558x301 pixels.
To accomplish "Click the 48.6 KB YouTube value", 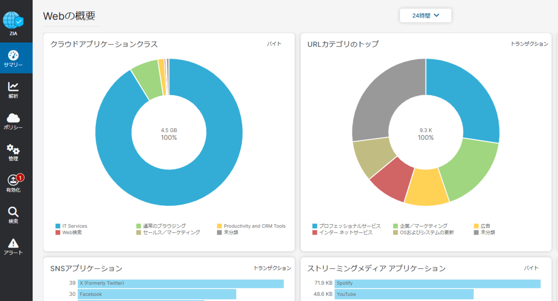I will click(323, 294).
